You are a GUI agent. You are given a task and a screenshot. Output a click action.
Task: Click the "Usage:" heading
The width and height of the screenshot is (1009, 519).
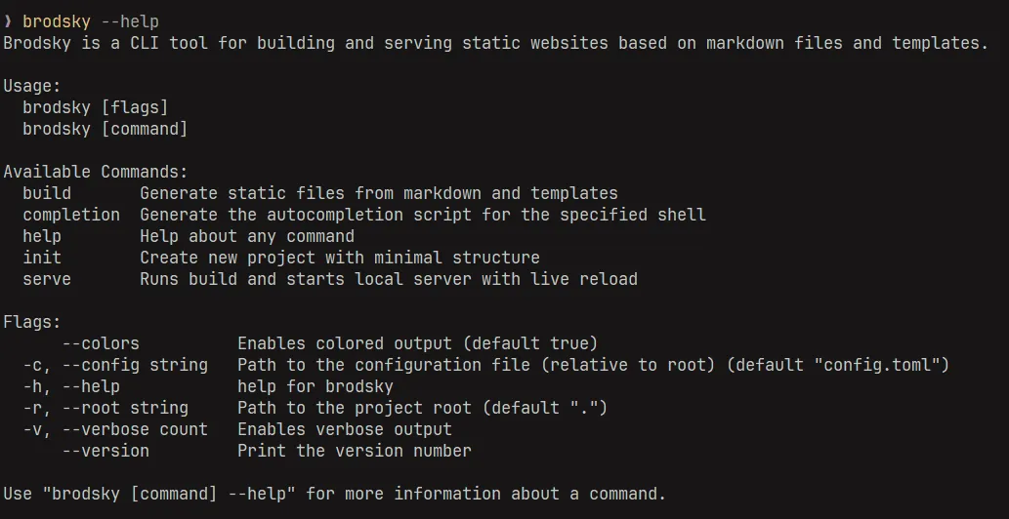pyautogui.click(x=32, y=86)
